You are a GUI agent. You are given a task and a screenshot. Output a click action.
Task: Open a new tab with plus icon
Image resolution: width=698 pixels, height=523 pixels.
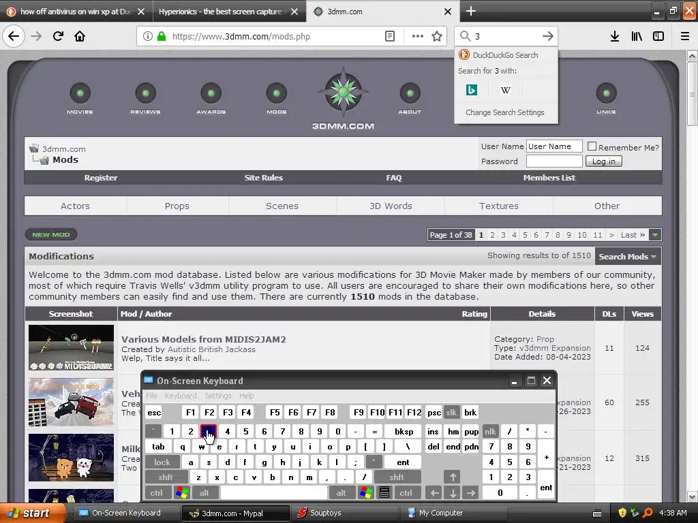(x=470, y=11)
